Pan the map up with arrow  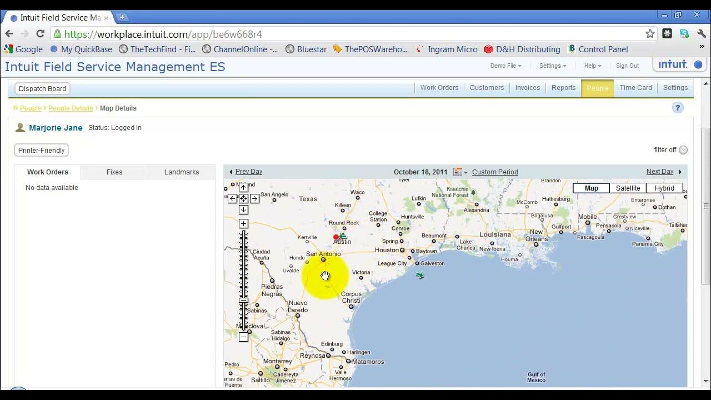coord(243,188)
